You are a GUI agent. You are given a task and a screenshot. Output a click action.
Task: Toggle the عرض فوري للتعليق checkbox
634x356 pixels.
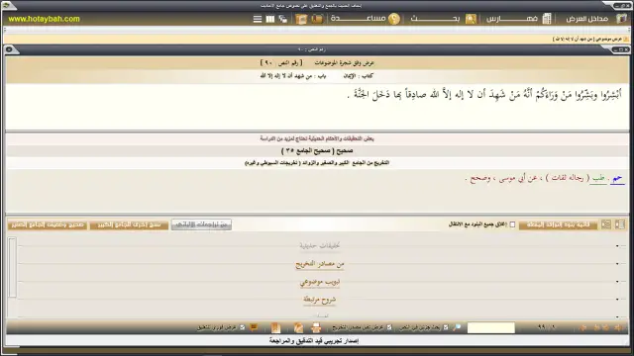(x=242, y=327)
